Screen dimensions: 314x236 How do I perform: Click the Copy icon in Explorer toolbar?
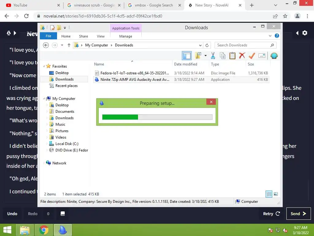[223, 56]
